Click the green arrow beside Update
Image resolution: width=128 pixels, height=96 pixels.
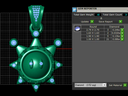coord(92,22)
